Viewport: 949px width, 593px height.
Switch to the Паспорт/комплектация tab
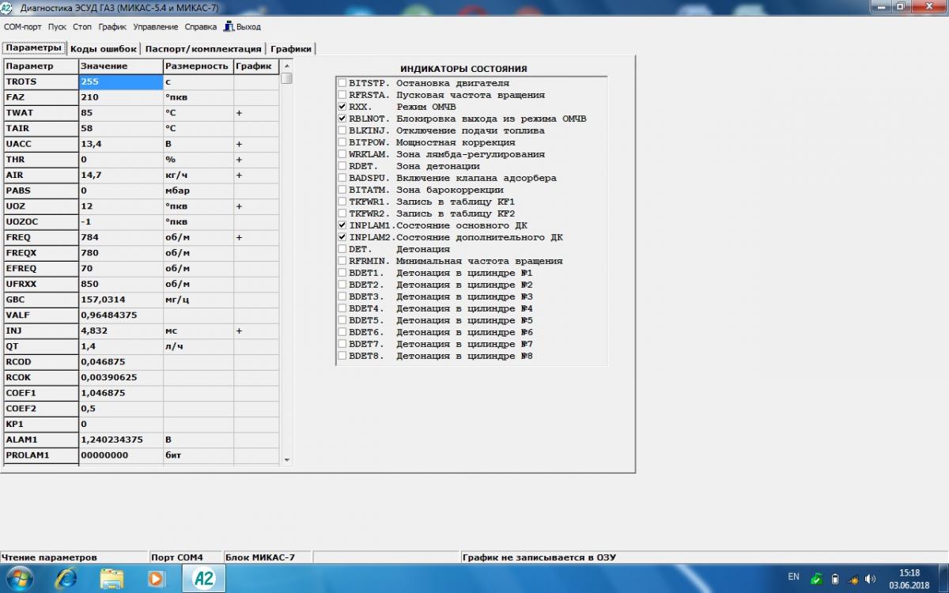pyautogui.click(x=203, y=48)
